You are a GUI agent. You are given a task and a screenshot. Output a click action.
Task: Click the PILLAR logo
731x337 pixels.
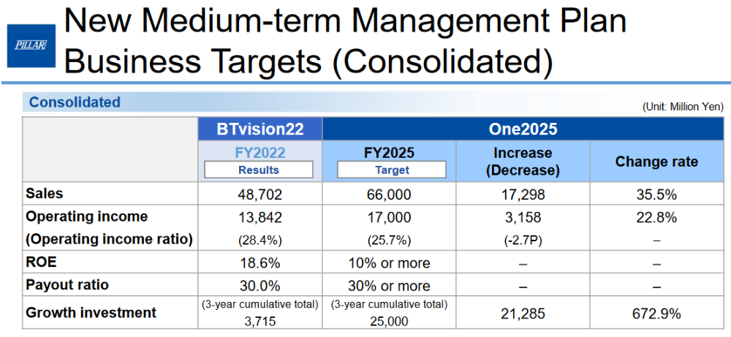pos(31,45)
